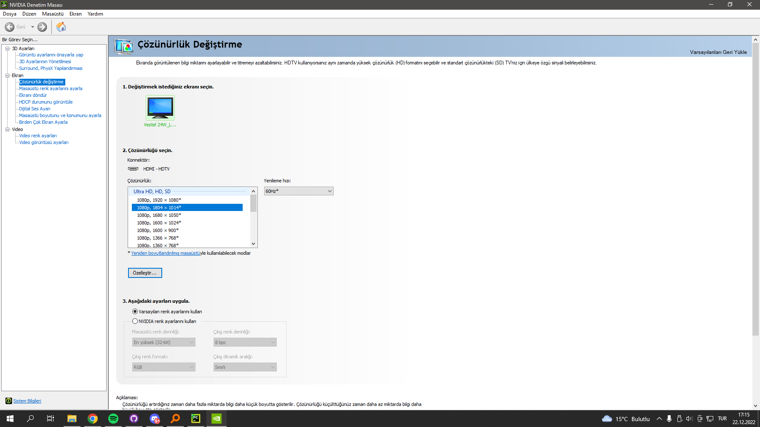Open the Ekran menu
This screenshot has height=427, width=760.
(75, 14)
